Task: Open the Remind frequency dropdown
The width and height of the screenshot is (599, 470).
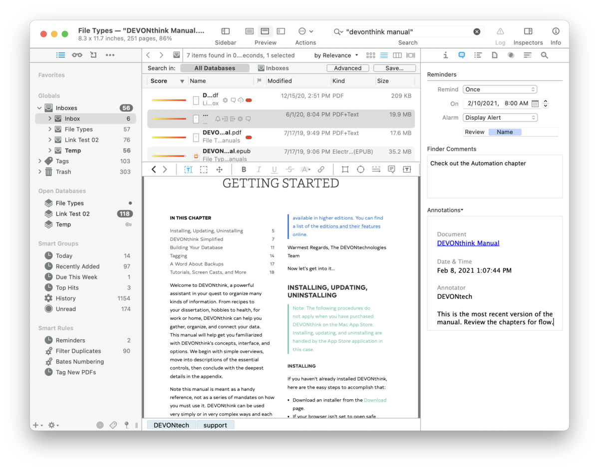Action: point(500,89)
